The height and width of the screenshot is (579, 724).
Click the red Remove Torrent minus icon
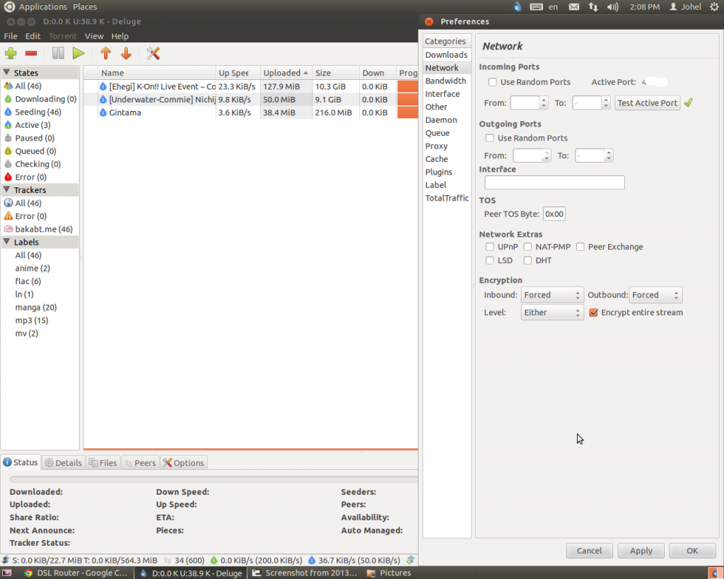point(31,54)
